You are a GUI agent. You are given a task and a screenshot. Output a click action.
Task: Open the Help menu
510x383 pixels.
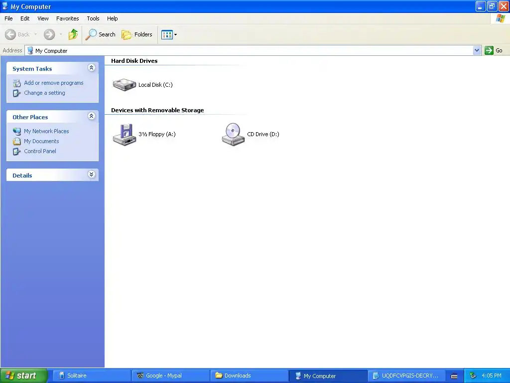(x=112, y=18)
